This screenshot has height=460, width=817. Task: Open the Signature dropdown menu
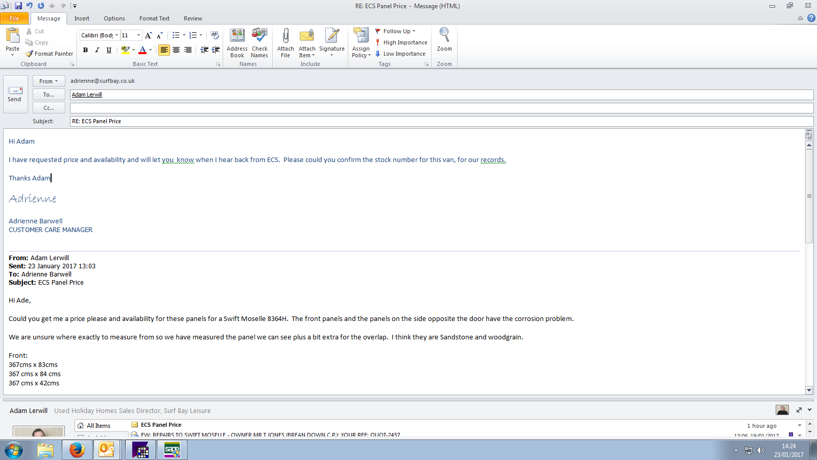[x=332, y=42]
